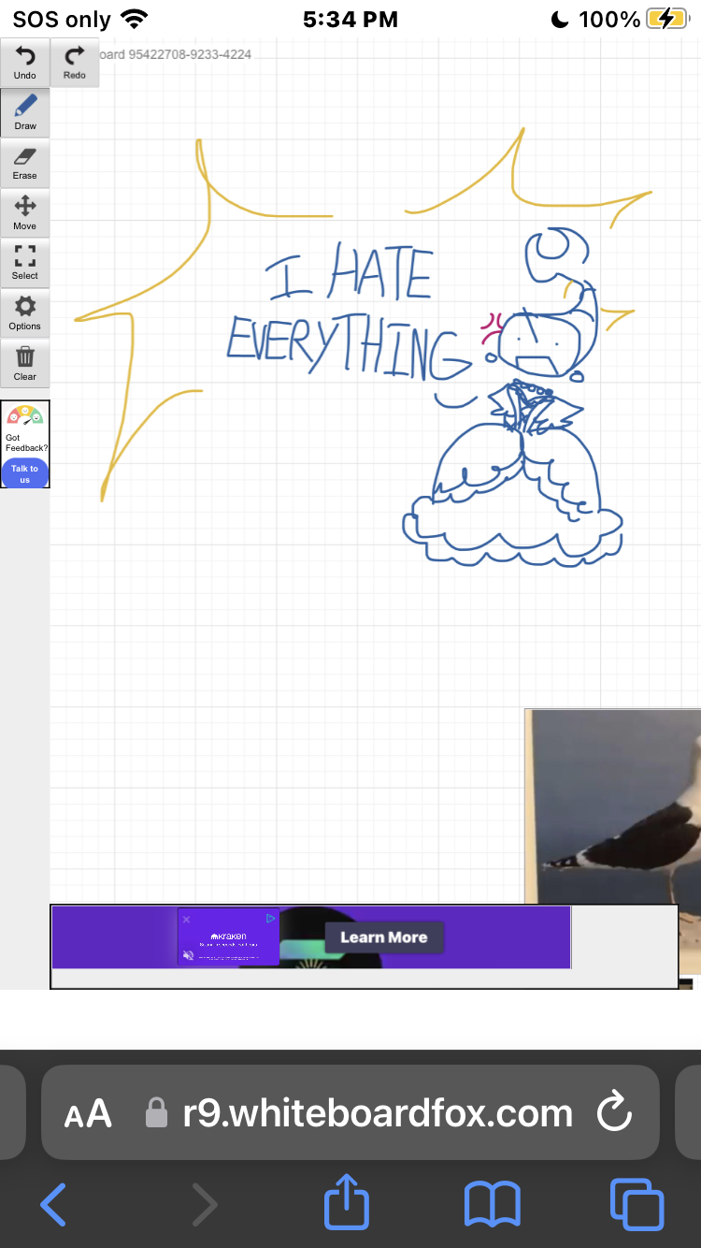This screenshot has width=701, height=1248.
Task: Activate the Move tool
Action: tap(24, 213)
